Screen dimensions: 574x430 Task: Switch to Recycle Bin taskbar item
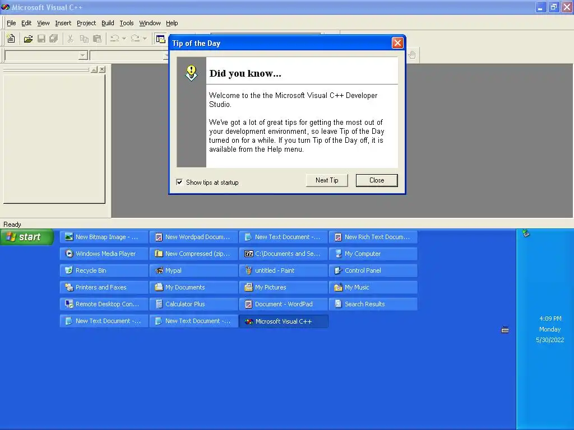click(104, 270)
